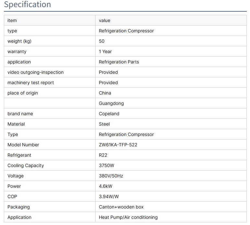The width and height of the screenshot is (250, 225).
Task: Click the 380V/50Hz voltage value
Action: point(111,176)
